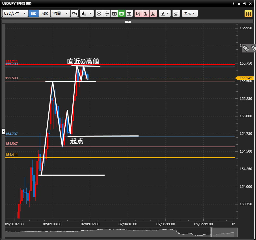Select BID price toggle

[34, 14]
